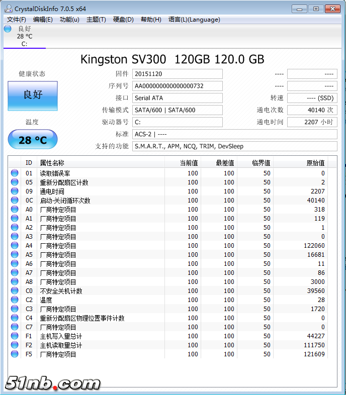Click the 28 °C temperature button

33,139
